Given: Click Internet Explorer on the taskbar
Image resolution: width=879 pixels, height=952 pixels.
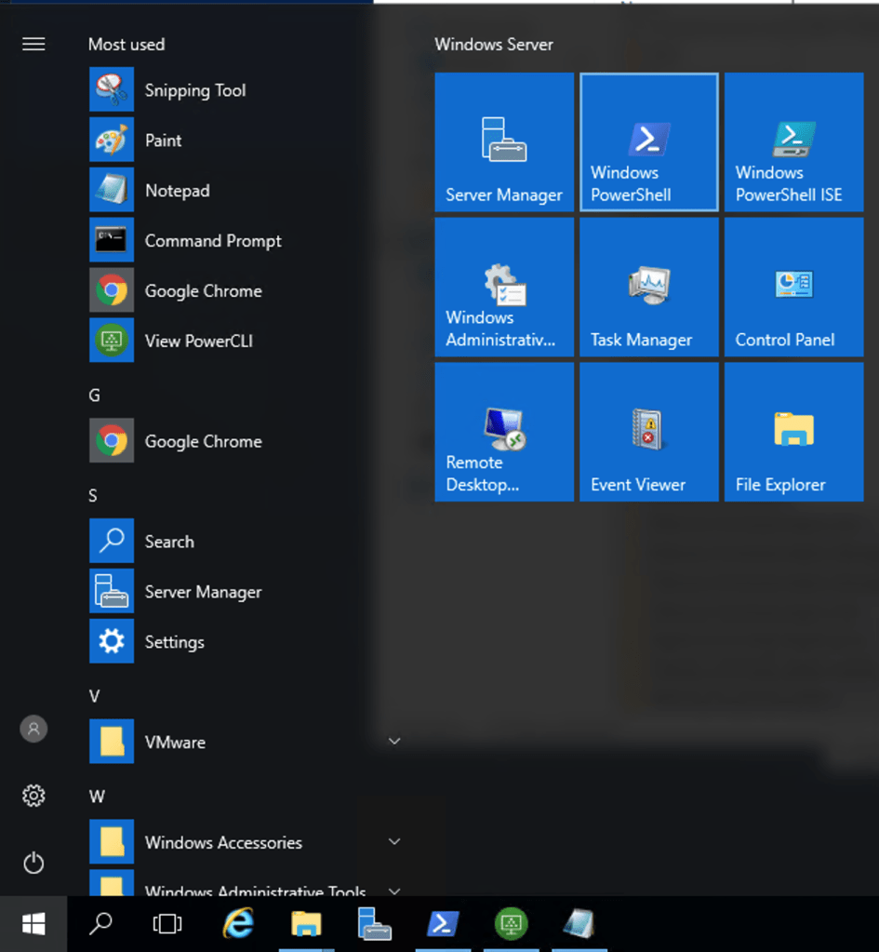Looking at the screenshot, I should pyautogui.click(x=239, y=923).
